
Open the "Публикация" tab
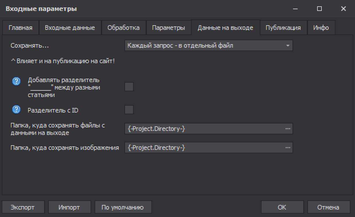[283, 28]
